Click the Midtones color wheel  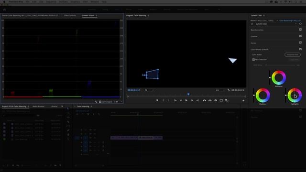click(x=279, y=77)
